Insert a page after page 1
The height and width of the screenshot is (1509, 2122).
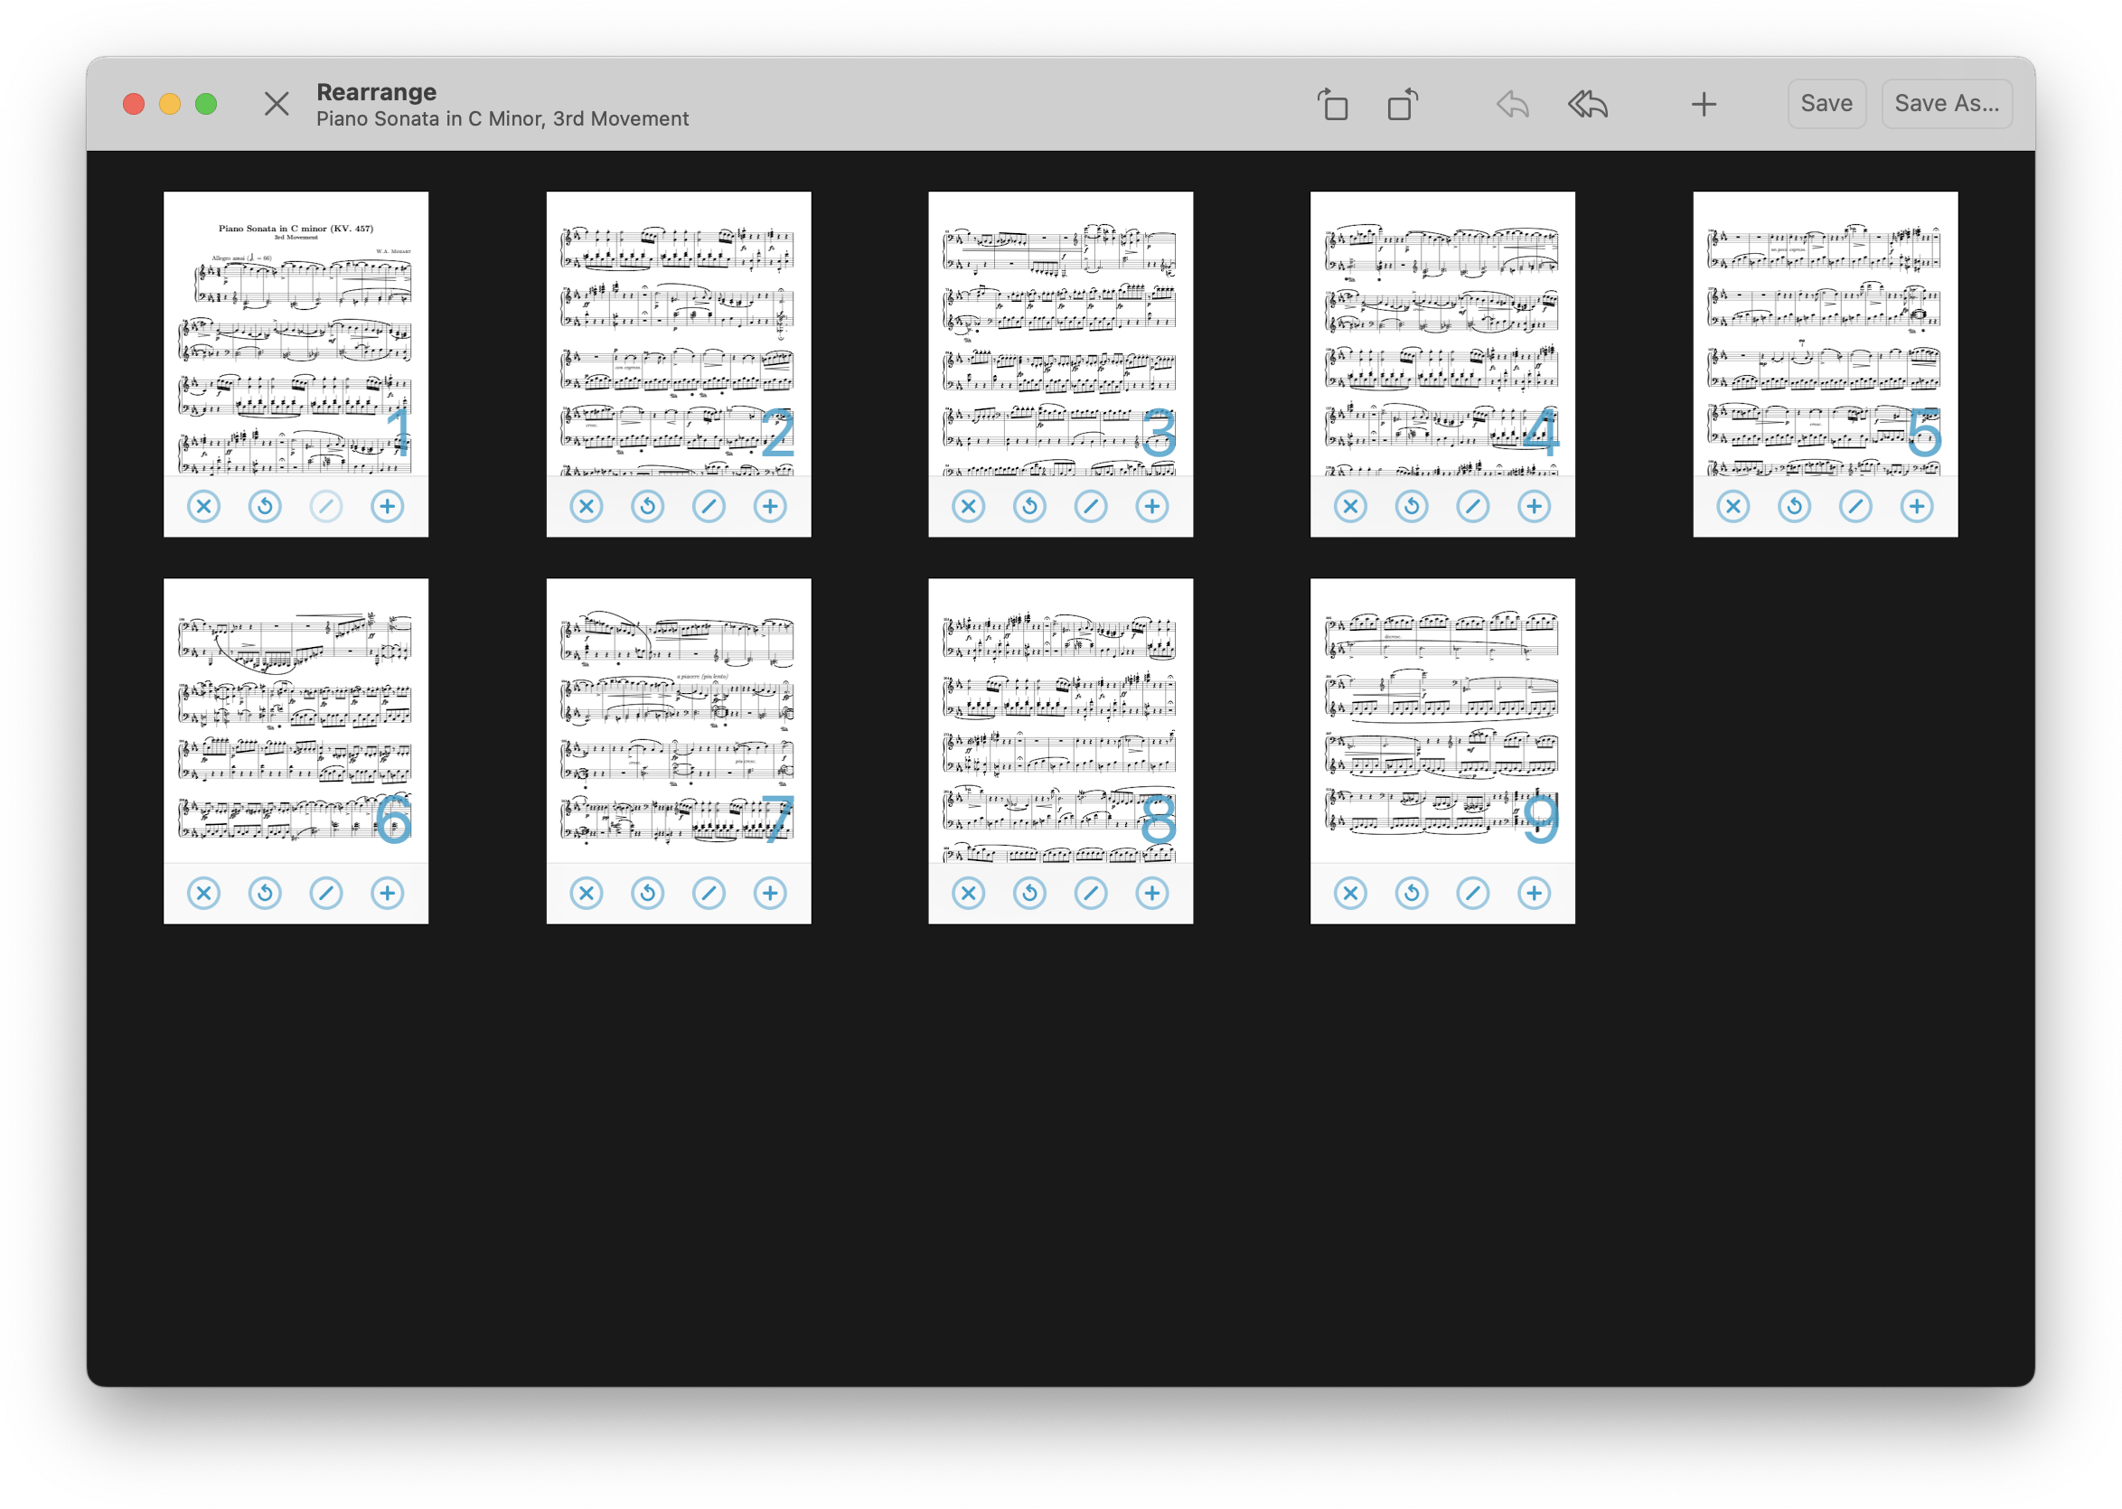pos(388,506)
